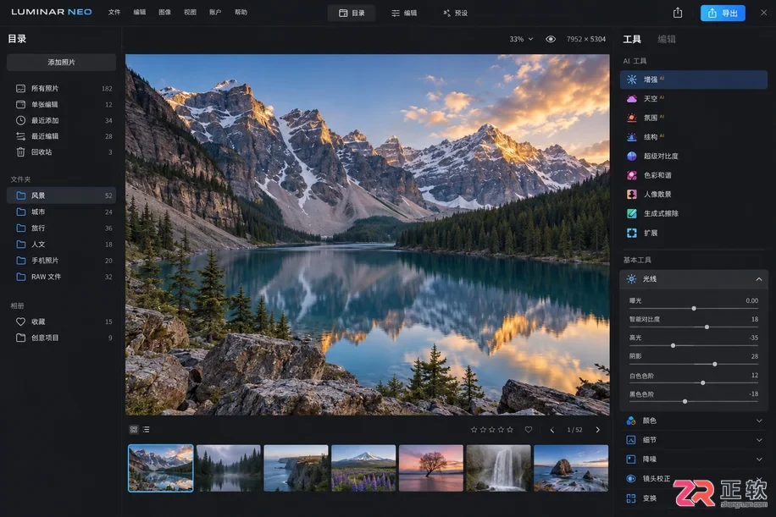Click the 单张编辑 single edits icon
The height and width of the screenshot is (517, 776).
[x=20, y=104]
